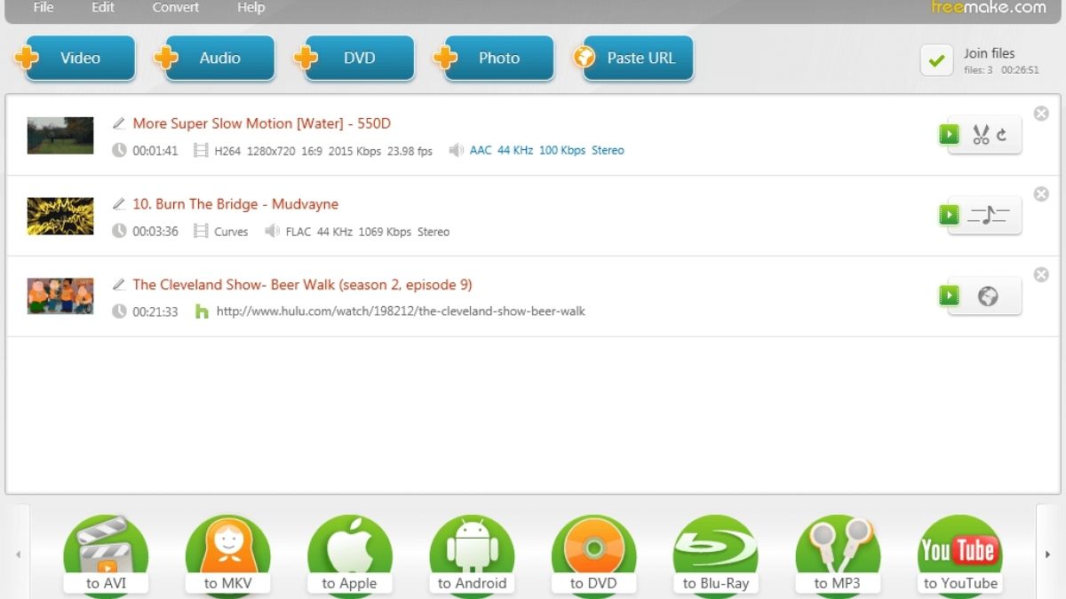This screenshot has height=599, width=1066.
Task: Select the to Blu-Ray output
Action: click(716, 556)
